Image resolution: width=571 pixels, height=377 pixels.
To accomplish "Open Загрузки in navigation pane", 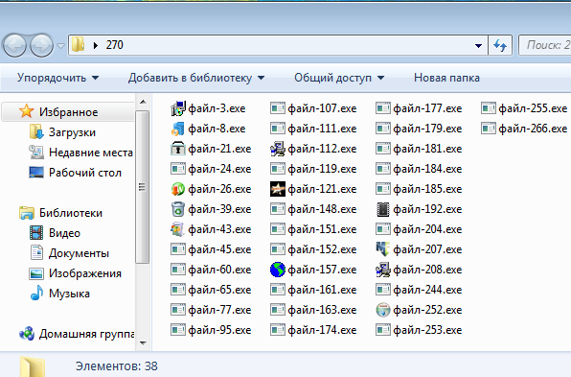I will pos(72,132).
